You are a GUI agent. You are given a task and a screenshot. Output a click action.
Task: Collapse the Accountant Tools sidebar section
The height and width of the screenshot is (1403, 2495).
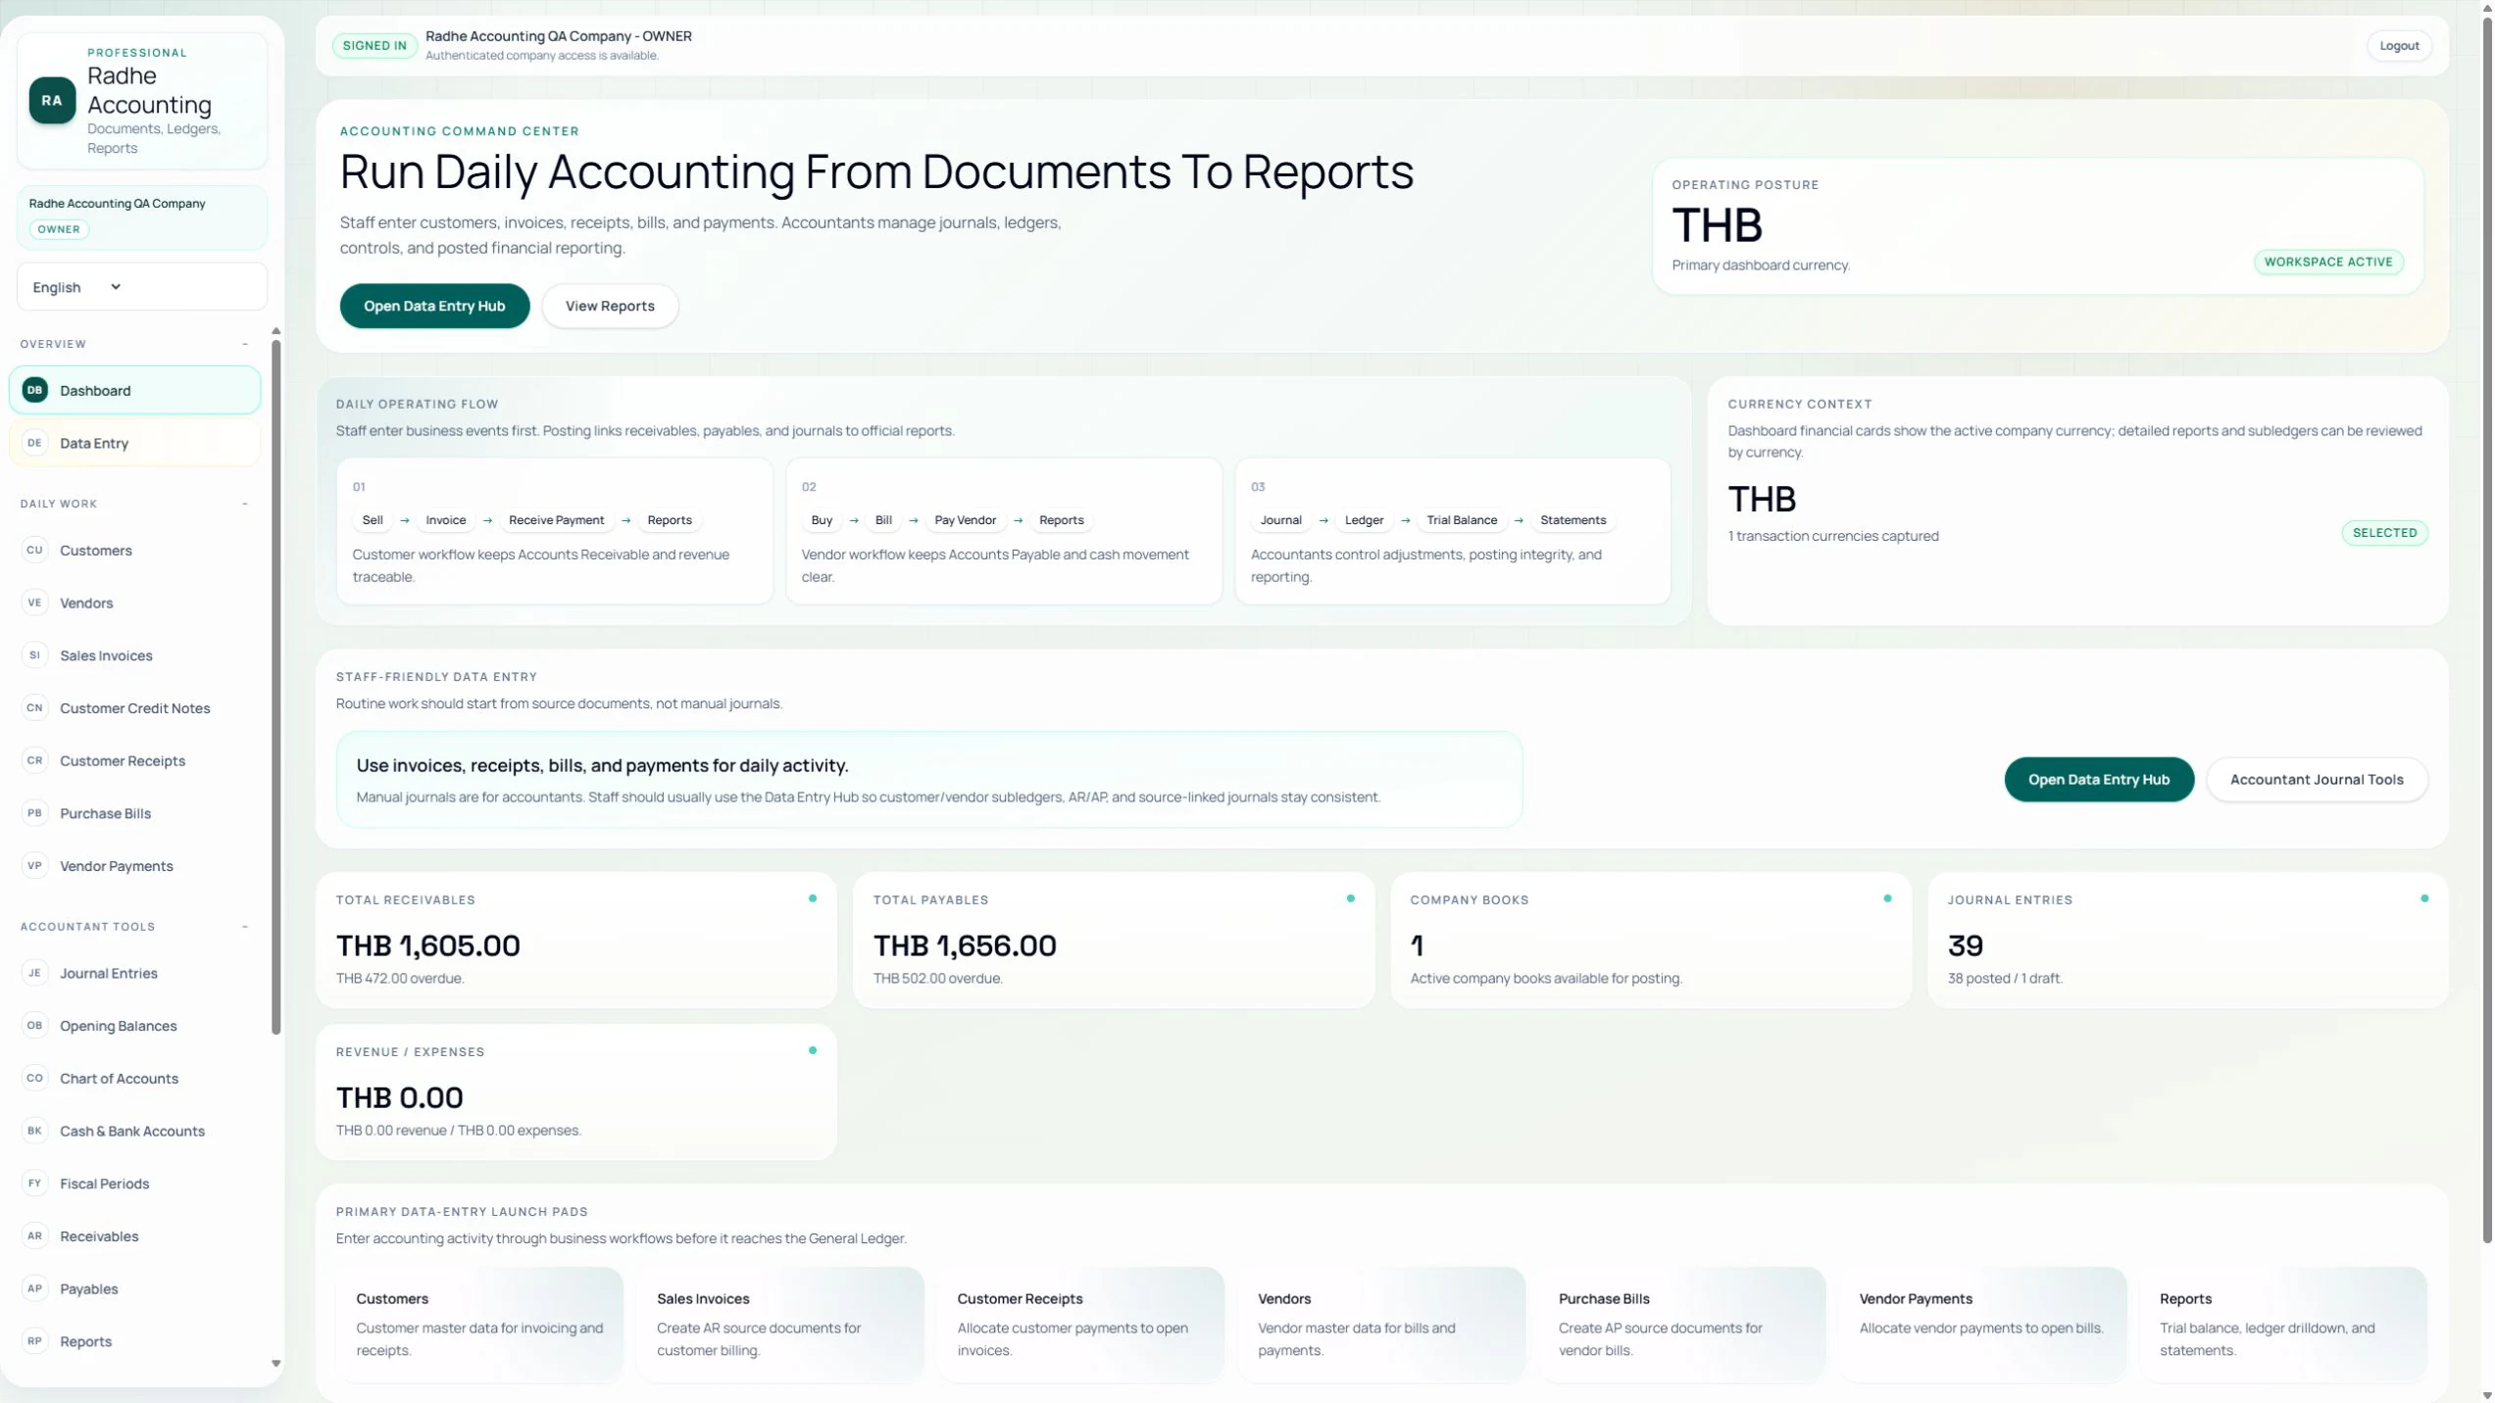(x=245, y=927)
